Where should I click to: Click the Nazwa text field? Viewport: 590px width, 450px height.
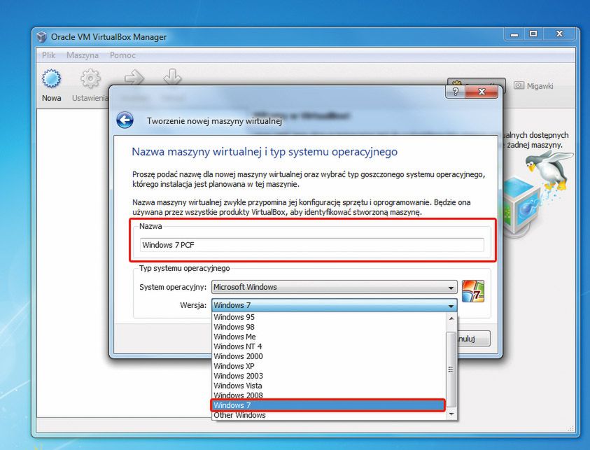[312, 245]
